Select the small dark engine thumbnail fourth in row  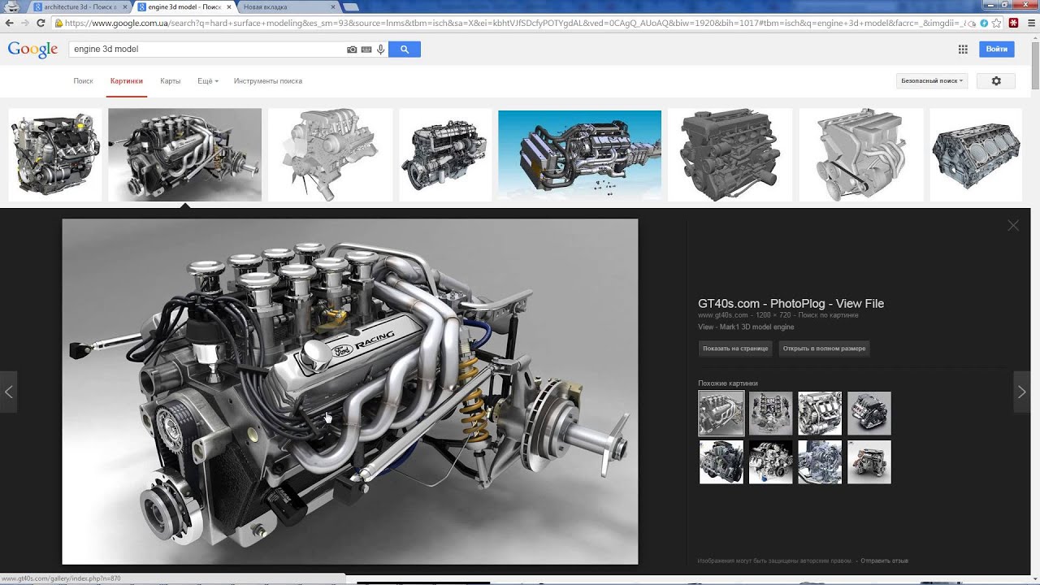[444, 155]
